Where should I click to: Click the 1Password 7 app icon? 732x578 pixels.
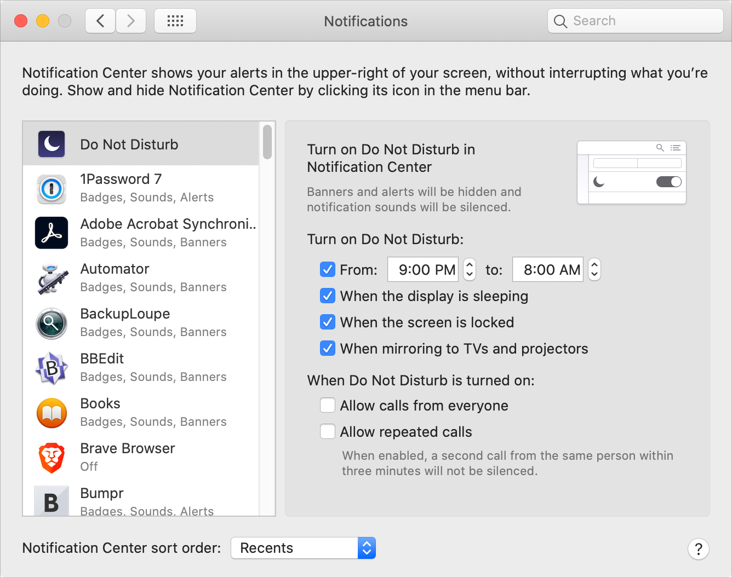click(52, 189)
